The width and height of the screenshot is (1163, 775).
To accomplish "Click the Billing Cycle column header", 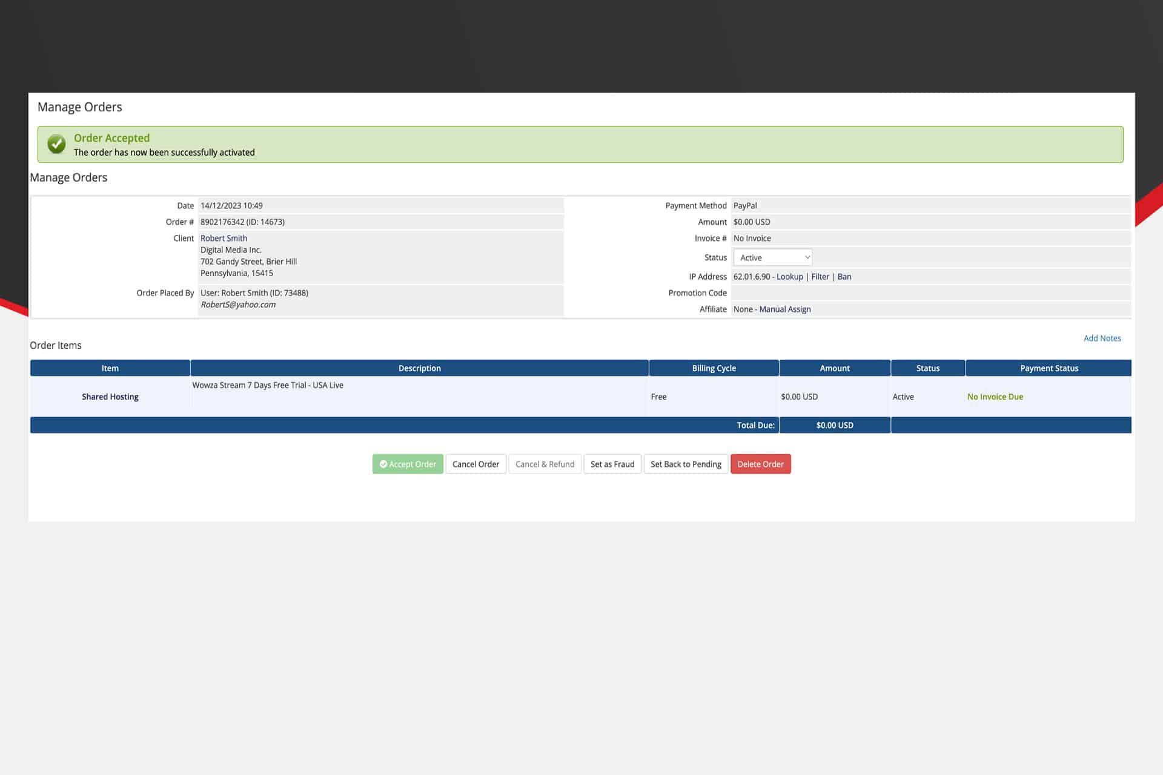I will point(714,368).
